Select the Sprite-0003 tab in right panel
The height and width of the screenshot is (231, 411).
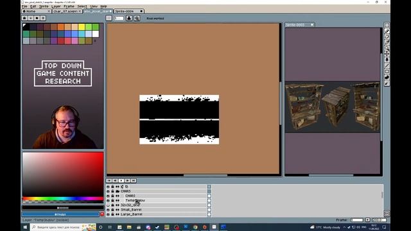[x=300, y=24]
